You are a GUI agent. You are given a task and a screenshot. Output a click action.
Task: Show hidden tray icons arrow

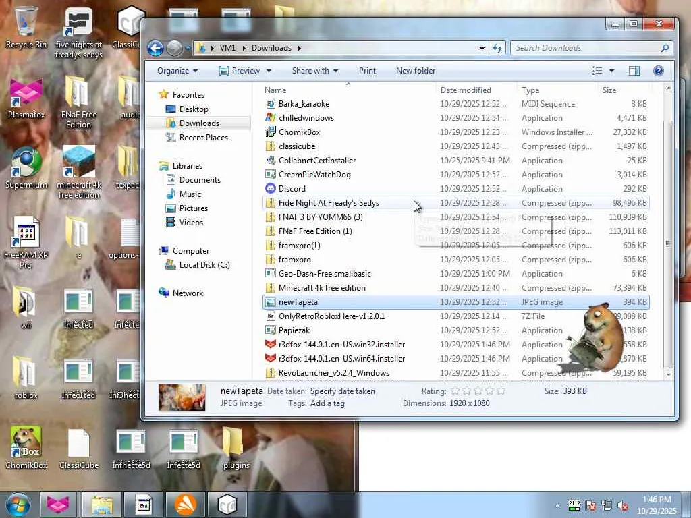(558, 506)
